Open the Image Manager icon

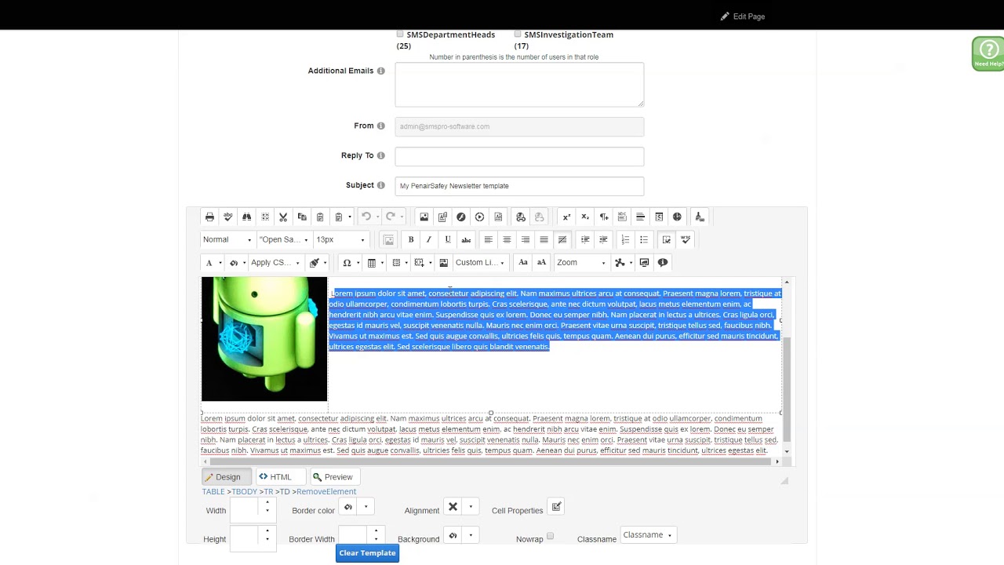pos(424,217)
